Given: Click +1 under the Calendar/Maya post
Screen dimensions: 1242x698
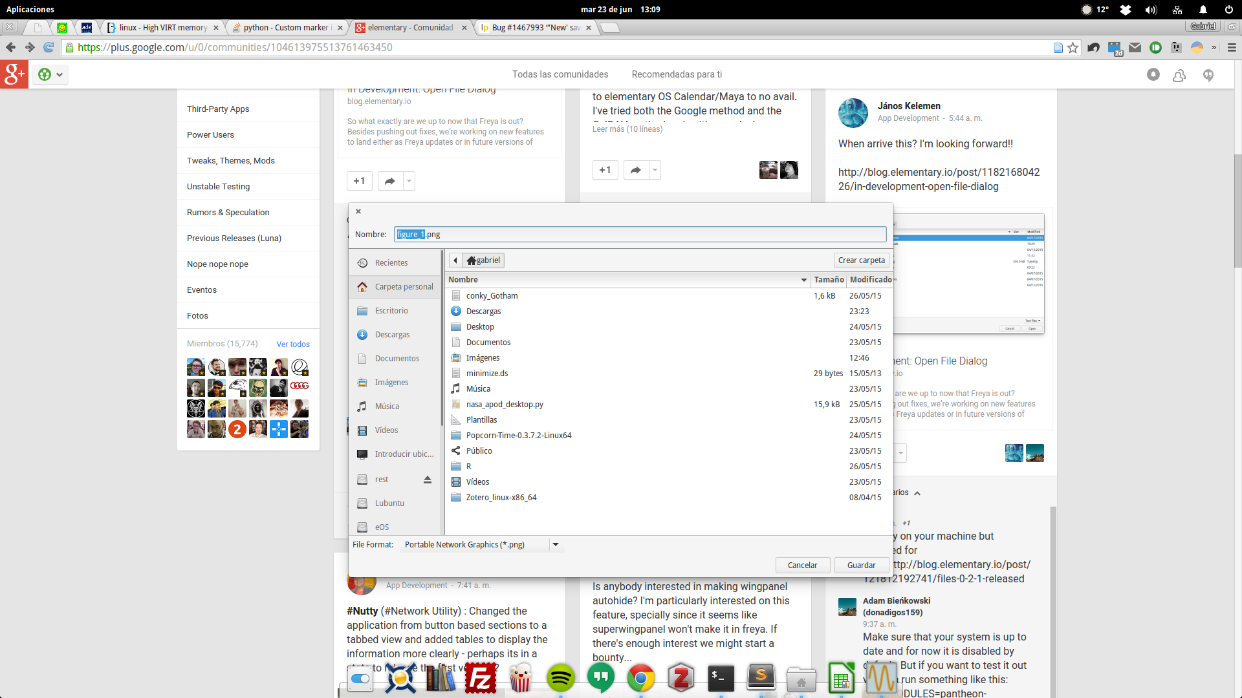Looking at the screenshot, I should (605, 170).
